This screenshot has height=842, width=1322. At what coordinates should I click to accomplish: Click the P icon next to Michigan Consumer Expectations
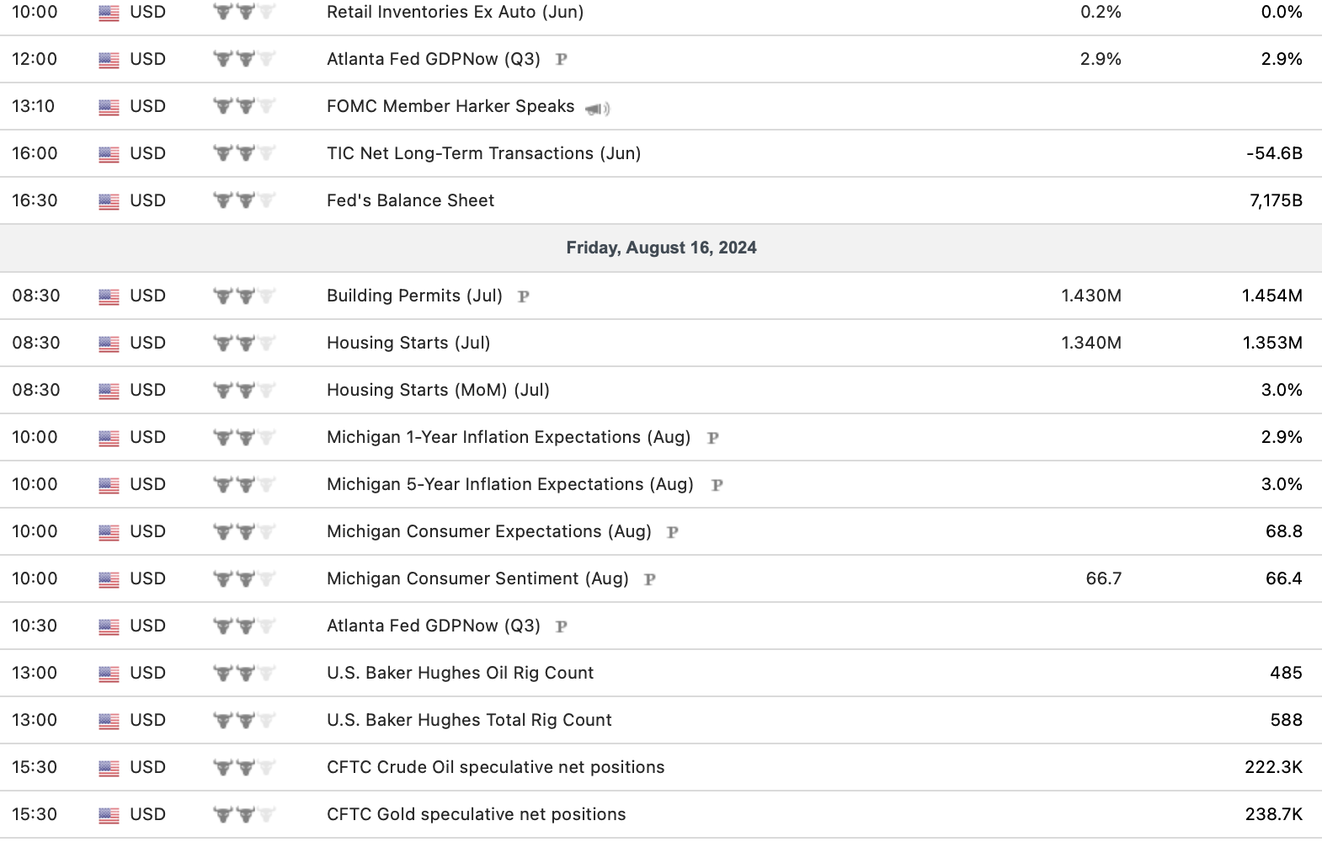point(672,532)
